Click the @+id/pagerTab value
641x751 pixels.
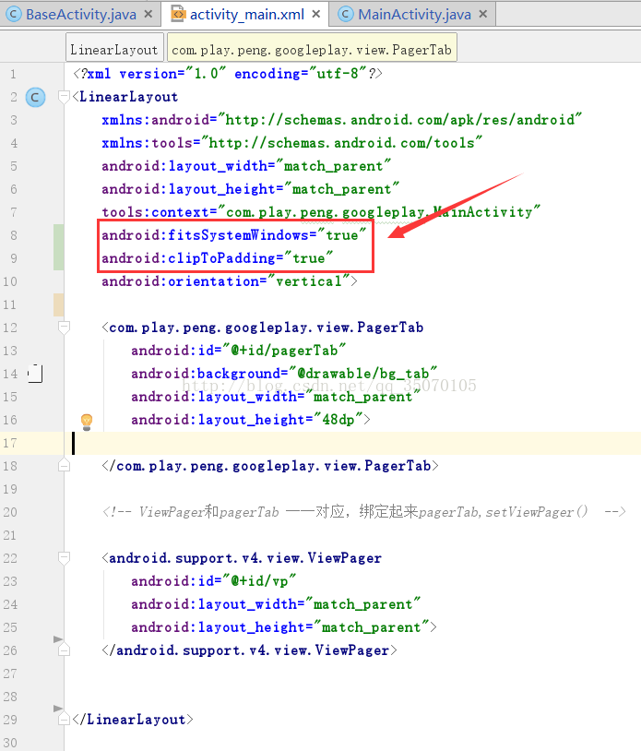coord(284,351)
